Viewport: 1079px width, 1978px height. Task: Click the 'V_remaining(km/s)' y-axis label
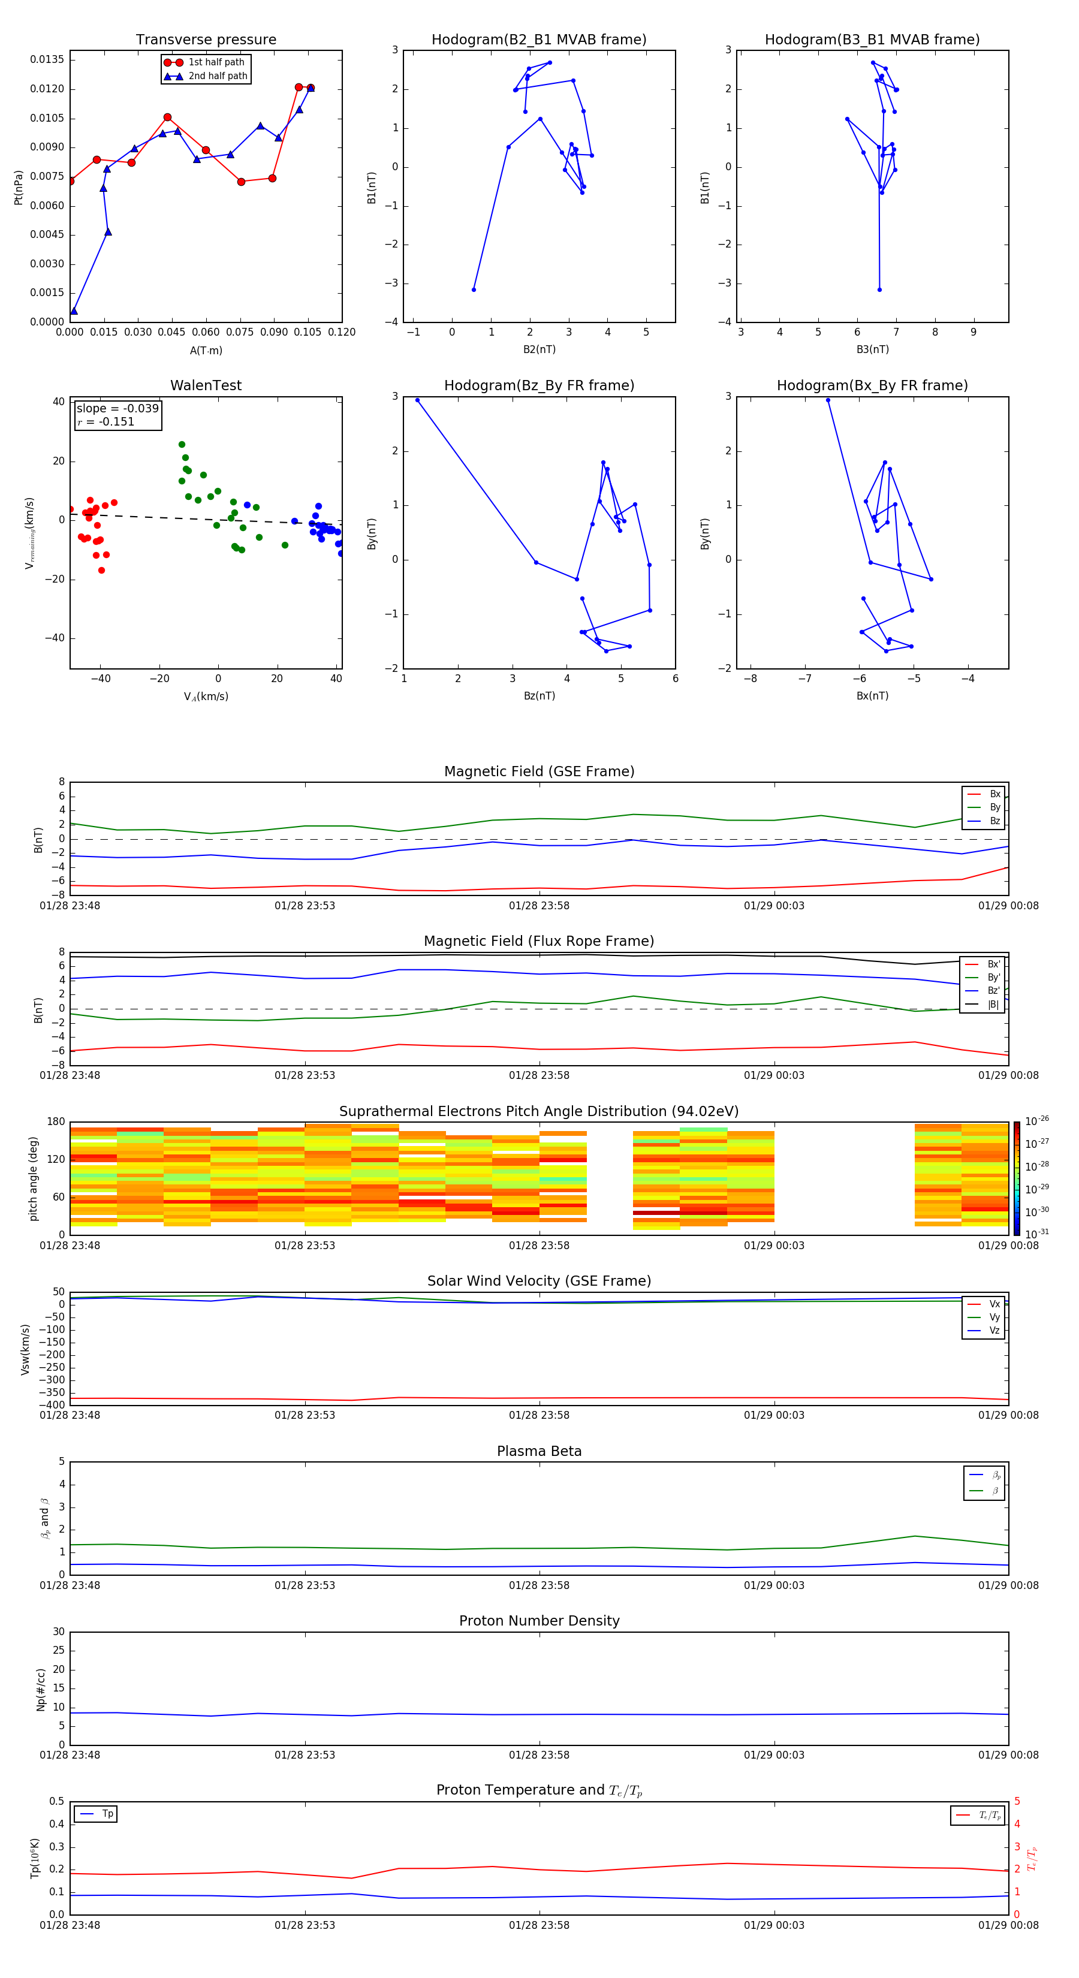tap(30, 533)
